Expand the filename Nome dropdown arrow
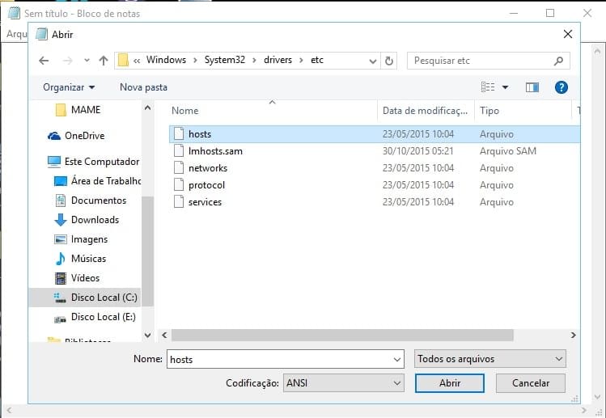The height and width of the screenshot is (418, 606). point(397,360)
